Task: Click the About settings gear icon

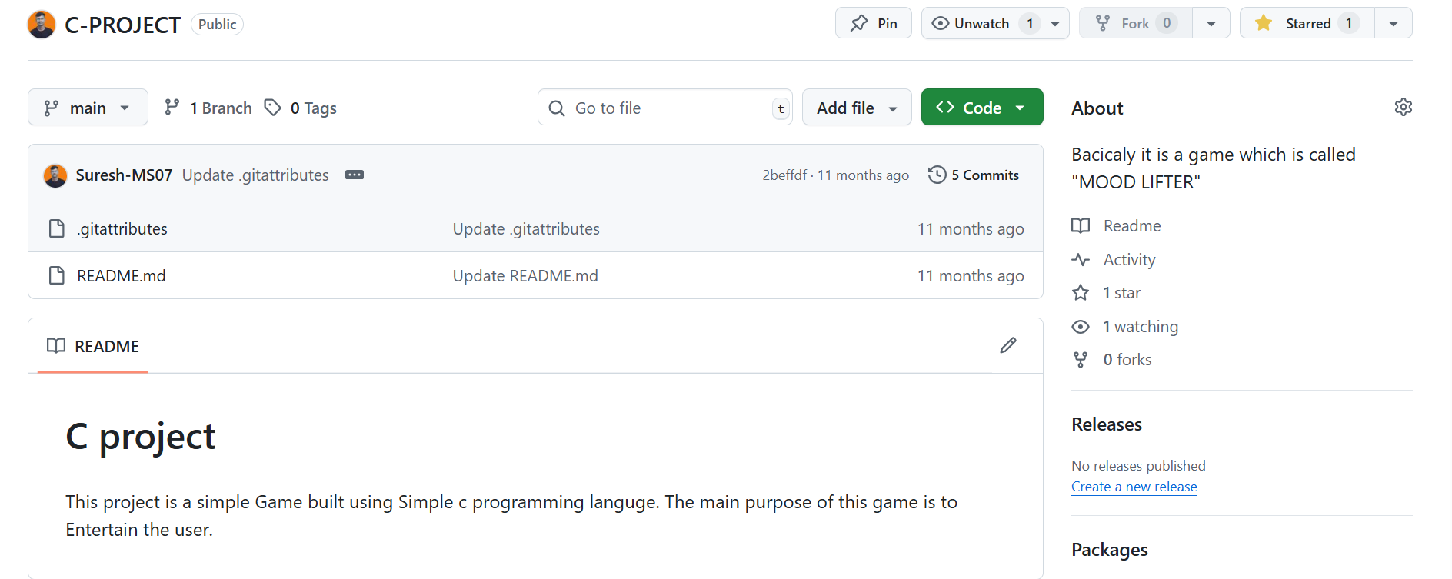Action: (1403, 108)
